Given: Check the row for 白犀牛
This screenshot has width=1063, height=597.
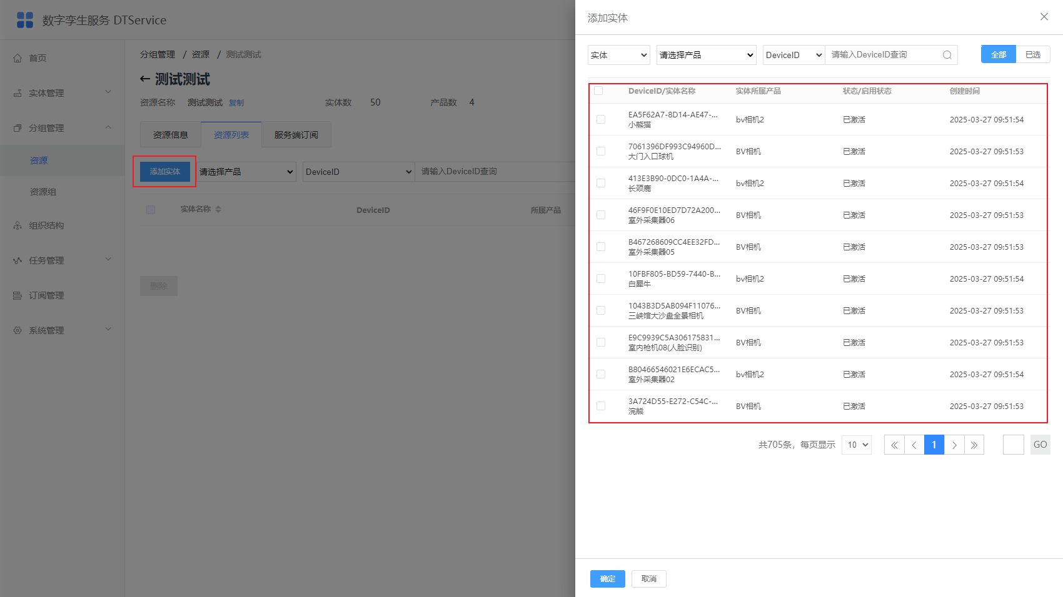Looking at the screenshot, I should (601, 279).
